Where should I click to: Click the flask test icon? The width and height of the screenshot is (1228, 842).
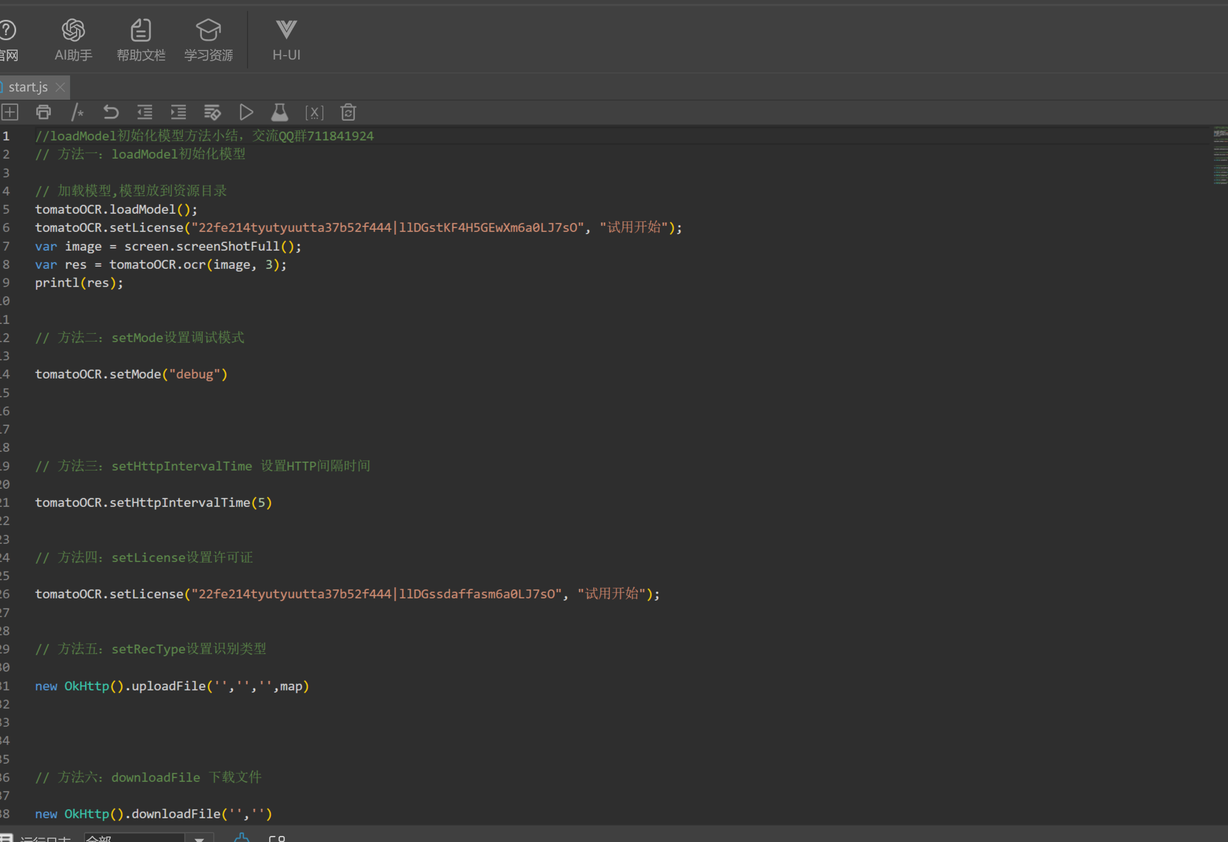(x=279, y=112)
